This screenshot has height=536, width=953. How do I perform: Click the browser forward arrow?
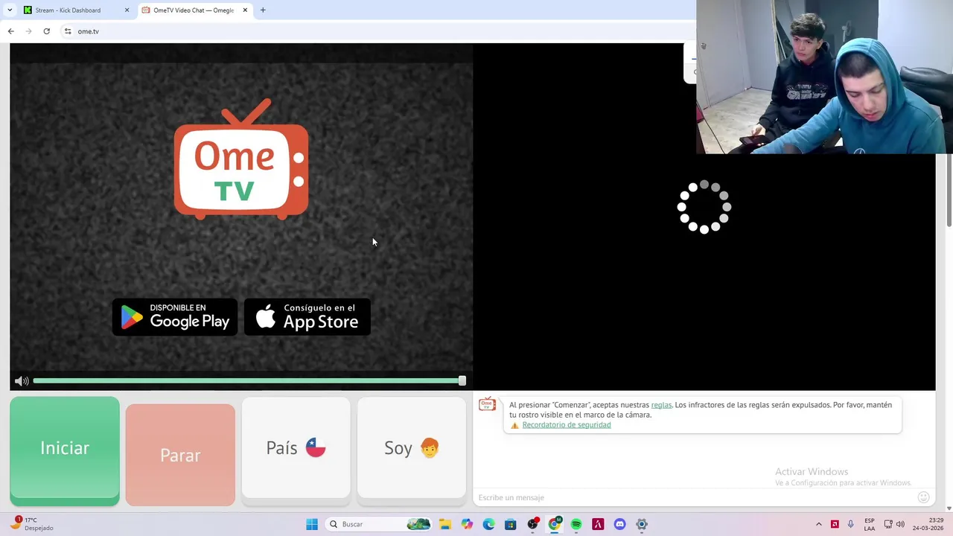pyautogui.click(x=28, y=31)
